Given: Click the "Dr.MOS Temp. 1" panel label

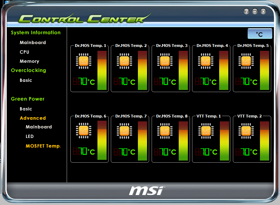Looking at the screenshot, I should [90, 46].
